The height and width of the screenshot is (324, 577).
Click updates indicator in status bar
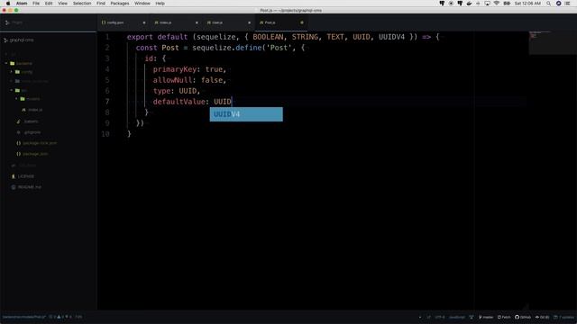point(563,317)
